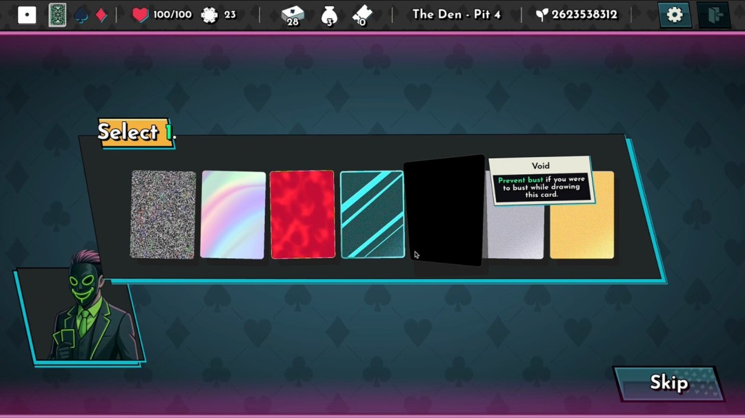Select the static noise card
The height and width of the screenshot is (418, 745).
click(163, 215)
